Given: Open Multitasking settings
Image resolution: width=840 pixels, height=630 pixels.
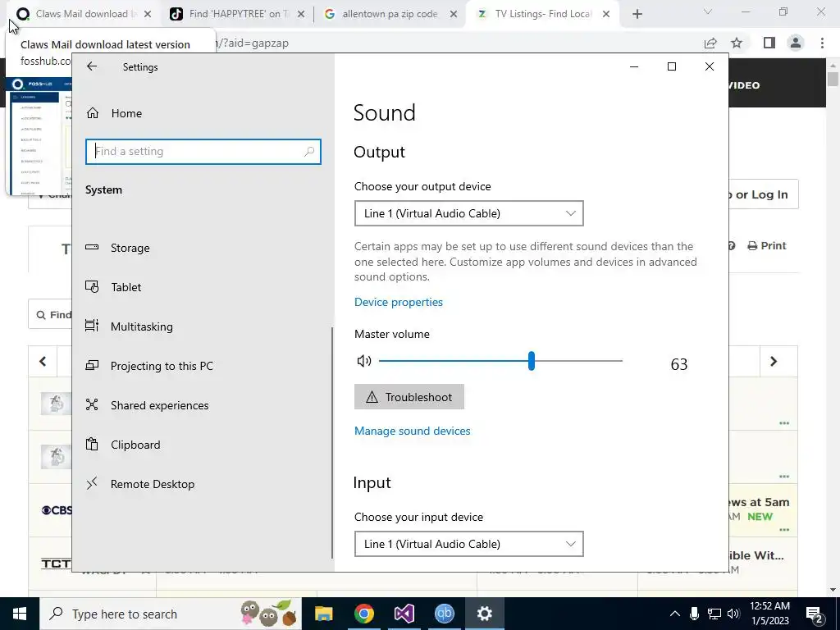Looking at the screenshot, I should pyautogui.click(x=129, y=326).
